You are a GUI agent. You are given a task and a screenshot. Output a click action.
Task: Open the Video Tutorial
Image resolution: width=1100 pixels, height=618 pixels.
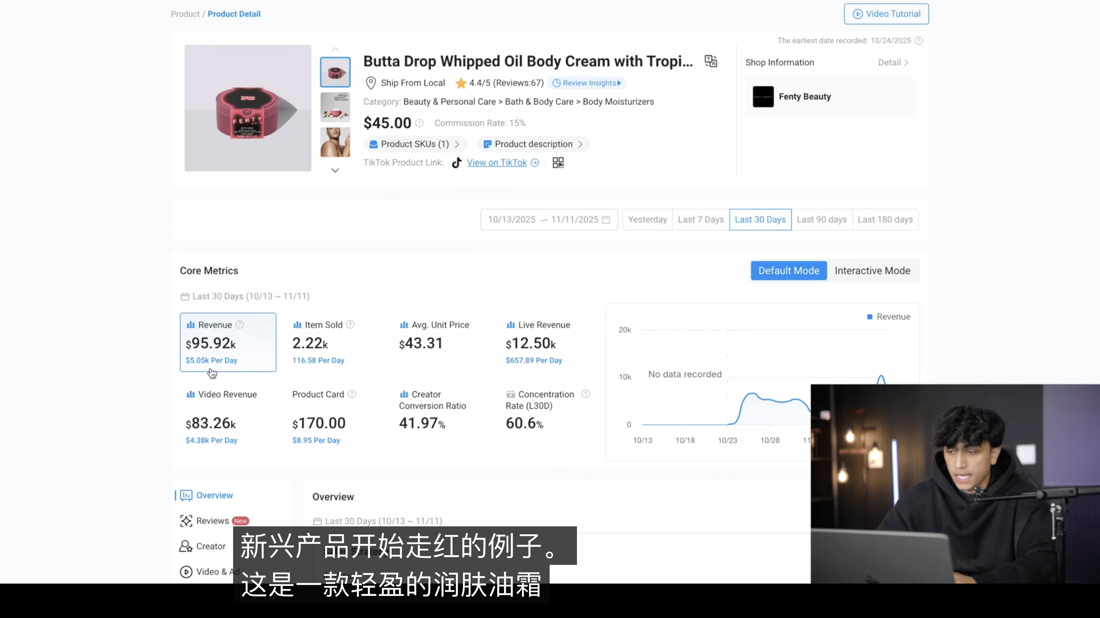tap(886, 14)
